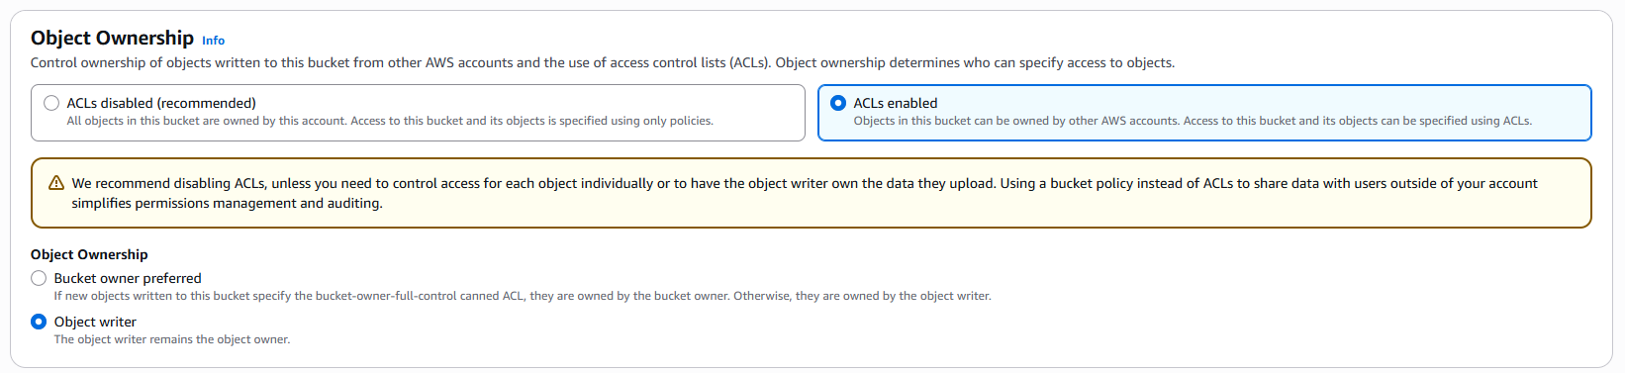This screenshot has width=1625, height=373.
Task: Click the warning triangle icon in alert
Action: [x=56, y=183]
